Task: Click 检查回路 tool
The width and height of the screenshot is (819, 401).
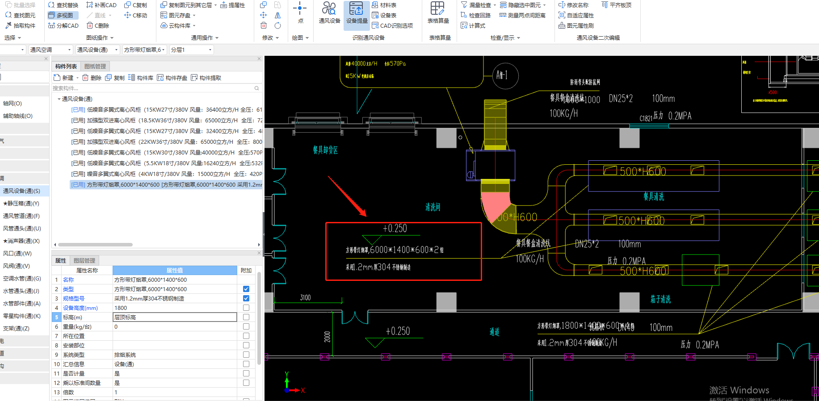Action: pos(475,15)
